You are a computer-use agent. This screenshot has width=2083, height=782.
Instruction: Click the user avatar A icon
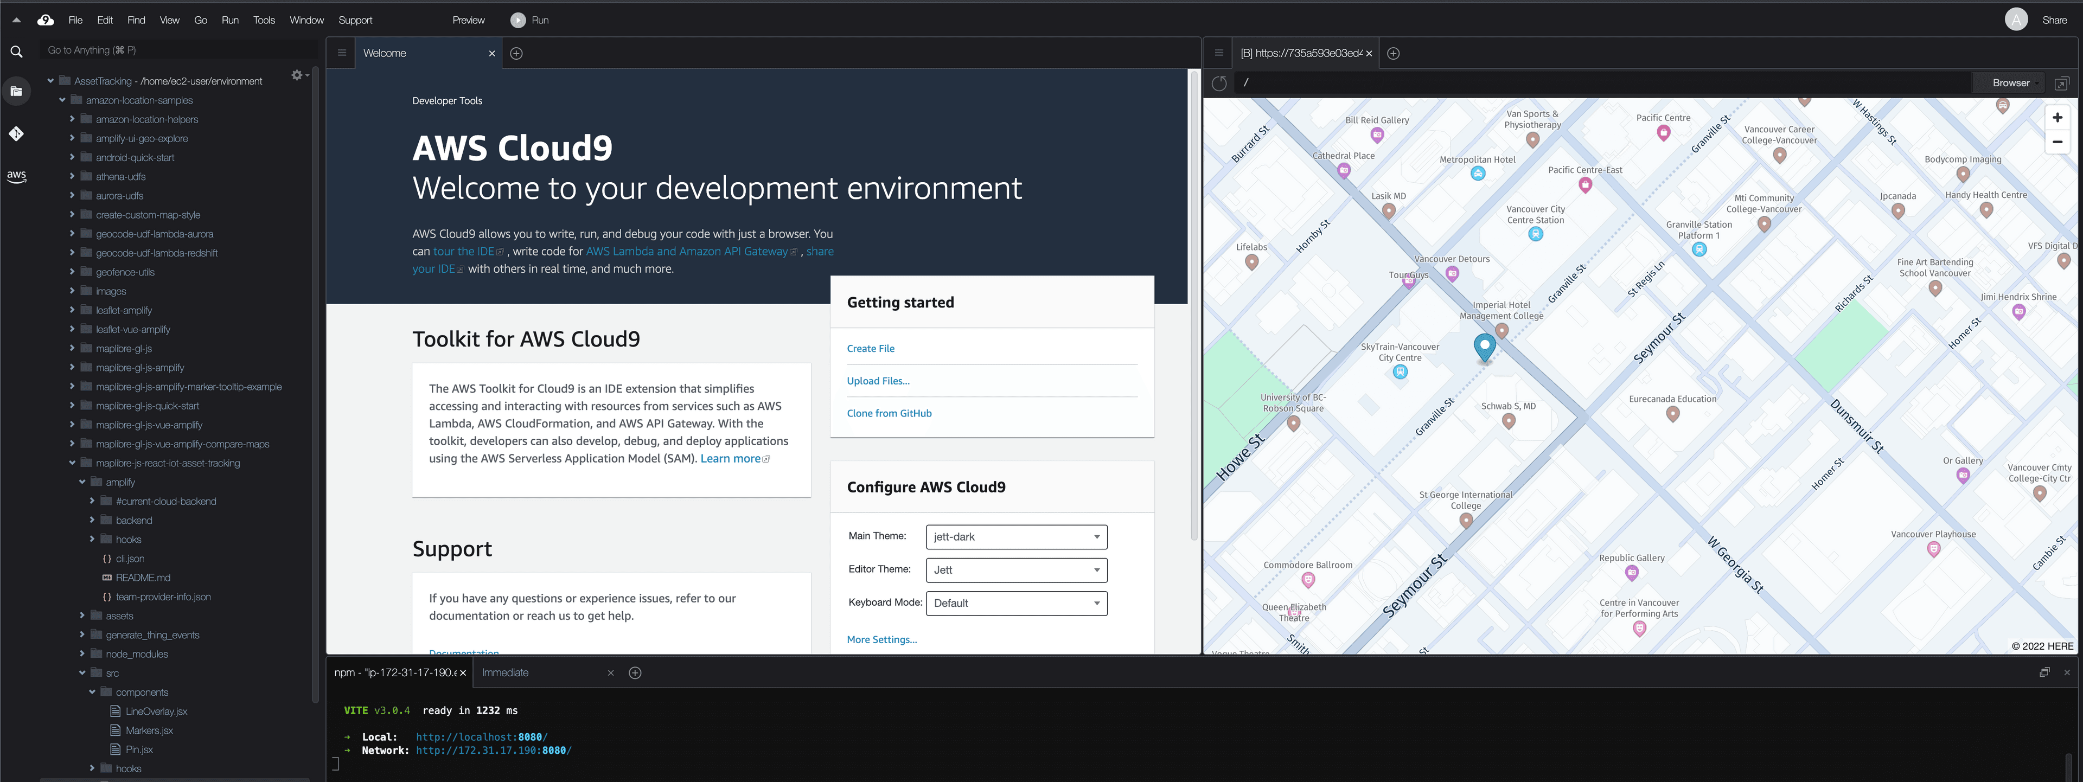pos(2016,20)
